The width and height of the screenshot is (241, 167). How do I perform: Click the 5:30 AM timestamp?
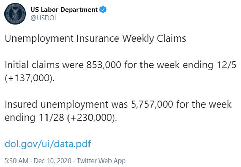(17, 161)
